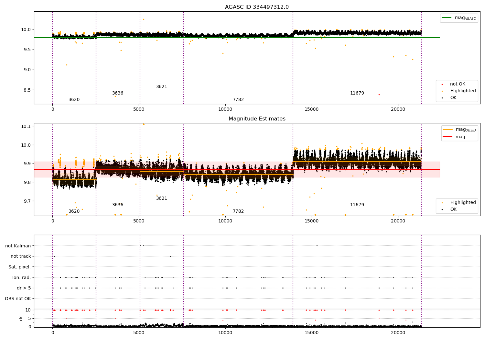Screen dimensions: 485x340
Task: Click y-axis tick 10.1 in Magnitude Estimates plot
Action: (x=26, y=126)
